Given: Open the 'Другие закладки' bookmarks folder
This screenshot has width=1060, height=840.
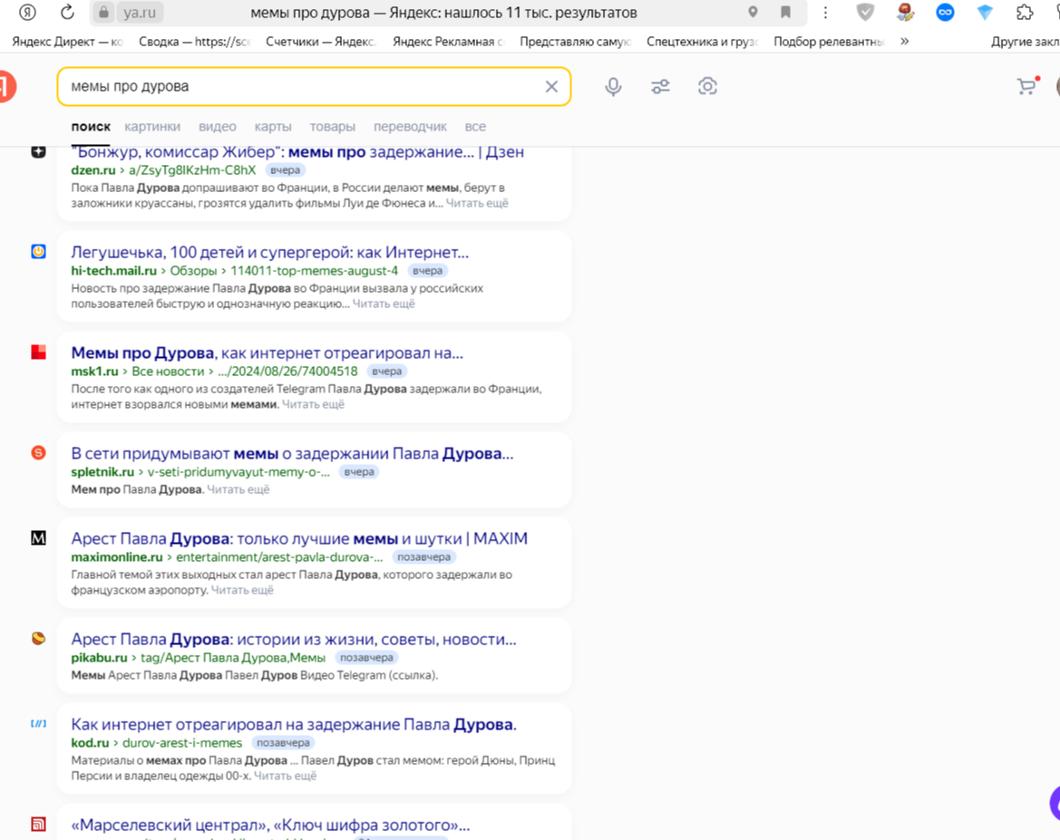Looking at the screenshot, I should coord(1025,41).
